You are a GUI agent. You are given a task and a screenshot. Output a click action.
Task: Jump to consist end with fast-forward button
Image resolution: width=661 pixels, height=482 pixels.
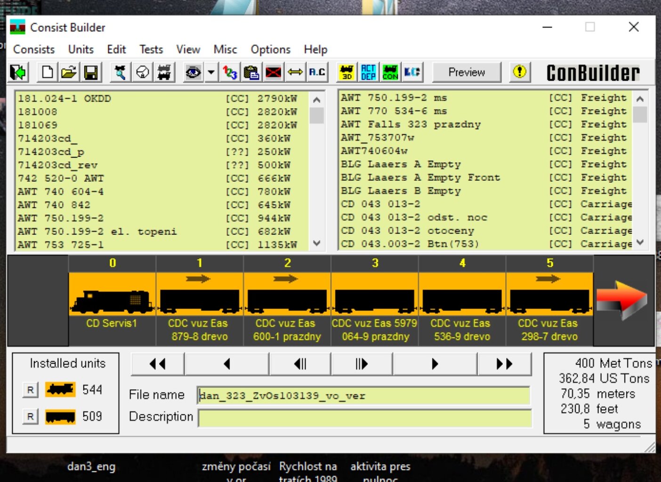[504, 364]
